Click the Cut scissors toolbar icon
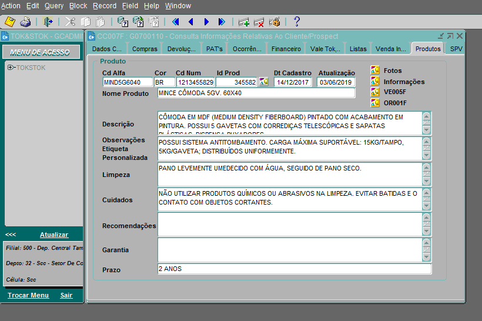Image resolution: width=482 pixels, height=321 pixels. [x=70, y=22]
